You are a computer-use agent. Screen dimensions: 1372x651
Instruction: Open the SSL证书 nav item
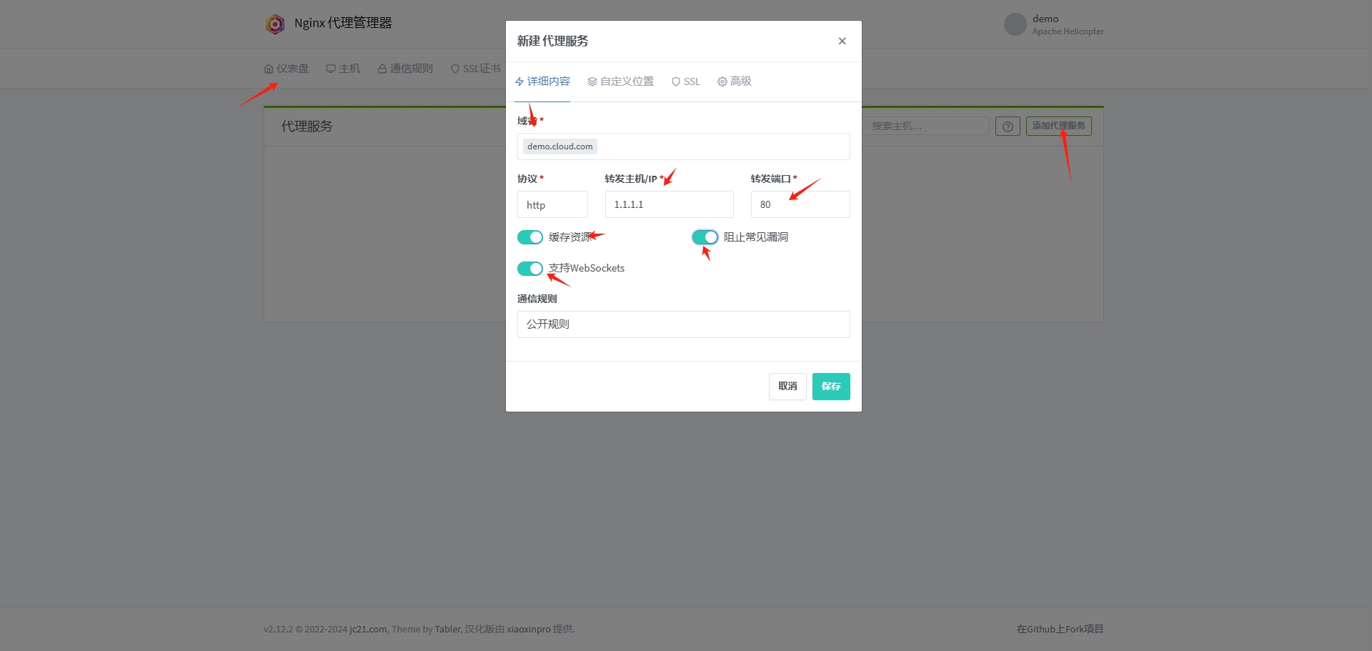[x=476, y=69]
